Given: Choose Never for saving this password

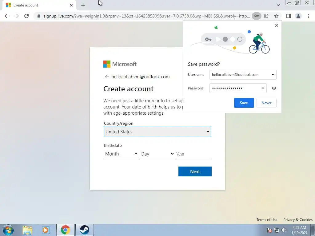Looking at the screenshot, I should 266,103.
